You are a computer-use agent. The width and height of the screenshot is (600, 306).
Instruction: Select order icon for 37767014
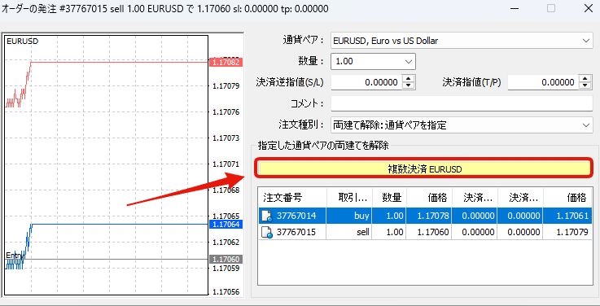267,216
